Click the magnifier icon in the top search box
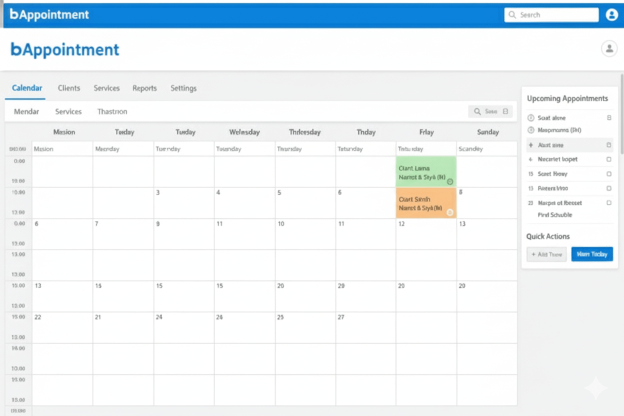Viewport: 624px width, 416px height. point(512,15)
